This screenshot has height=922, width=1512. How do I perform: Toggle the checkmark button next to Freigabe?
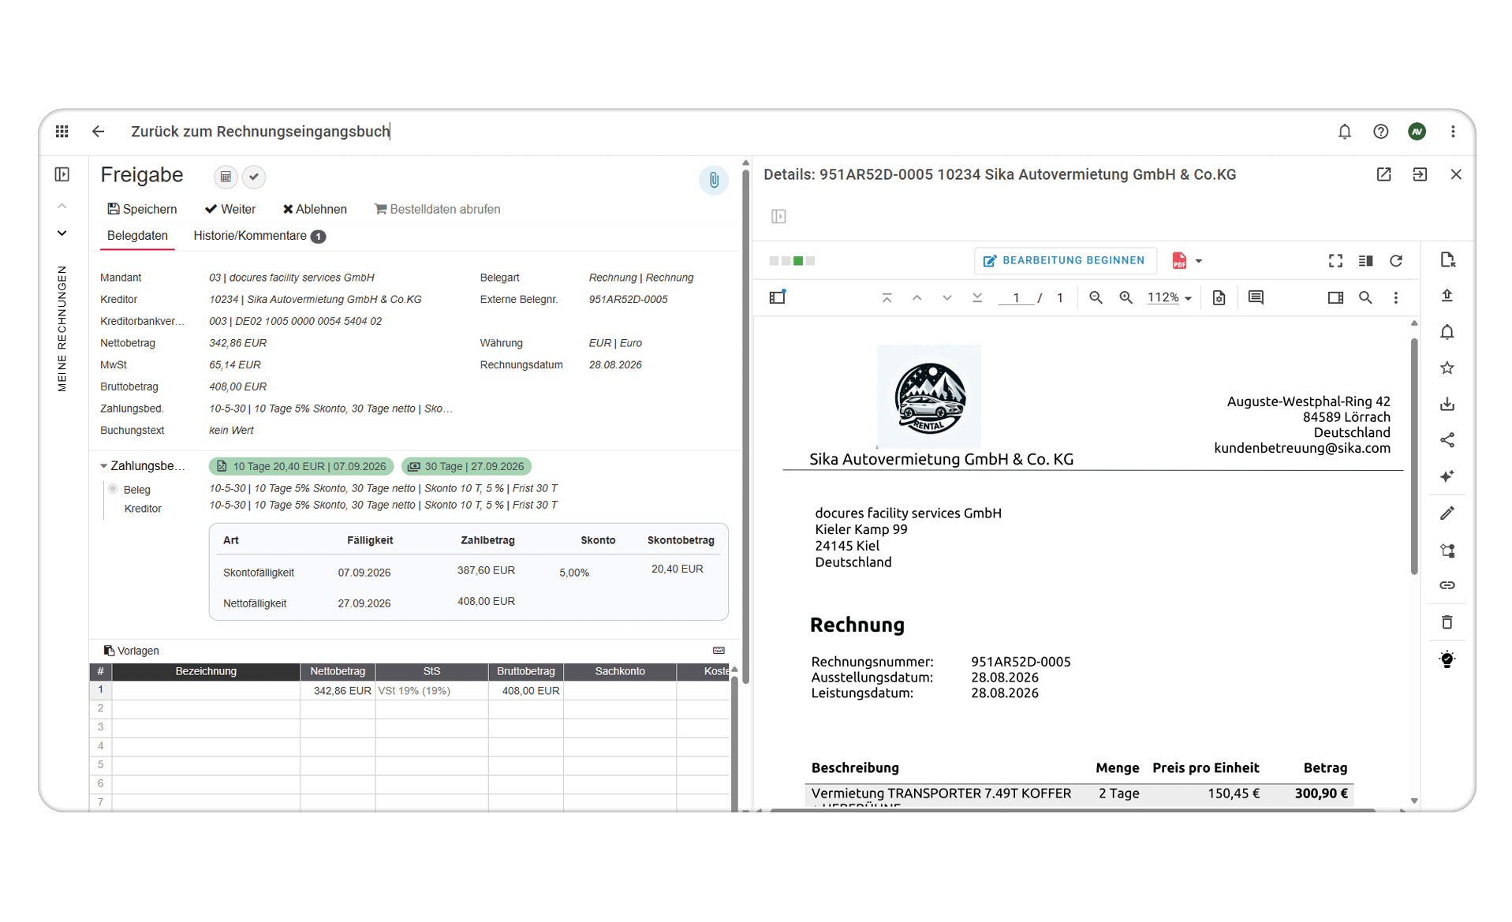coord(254,177)
